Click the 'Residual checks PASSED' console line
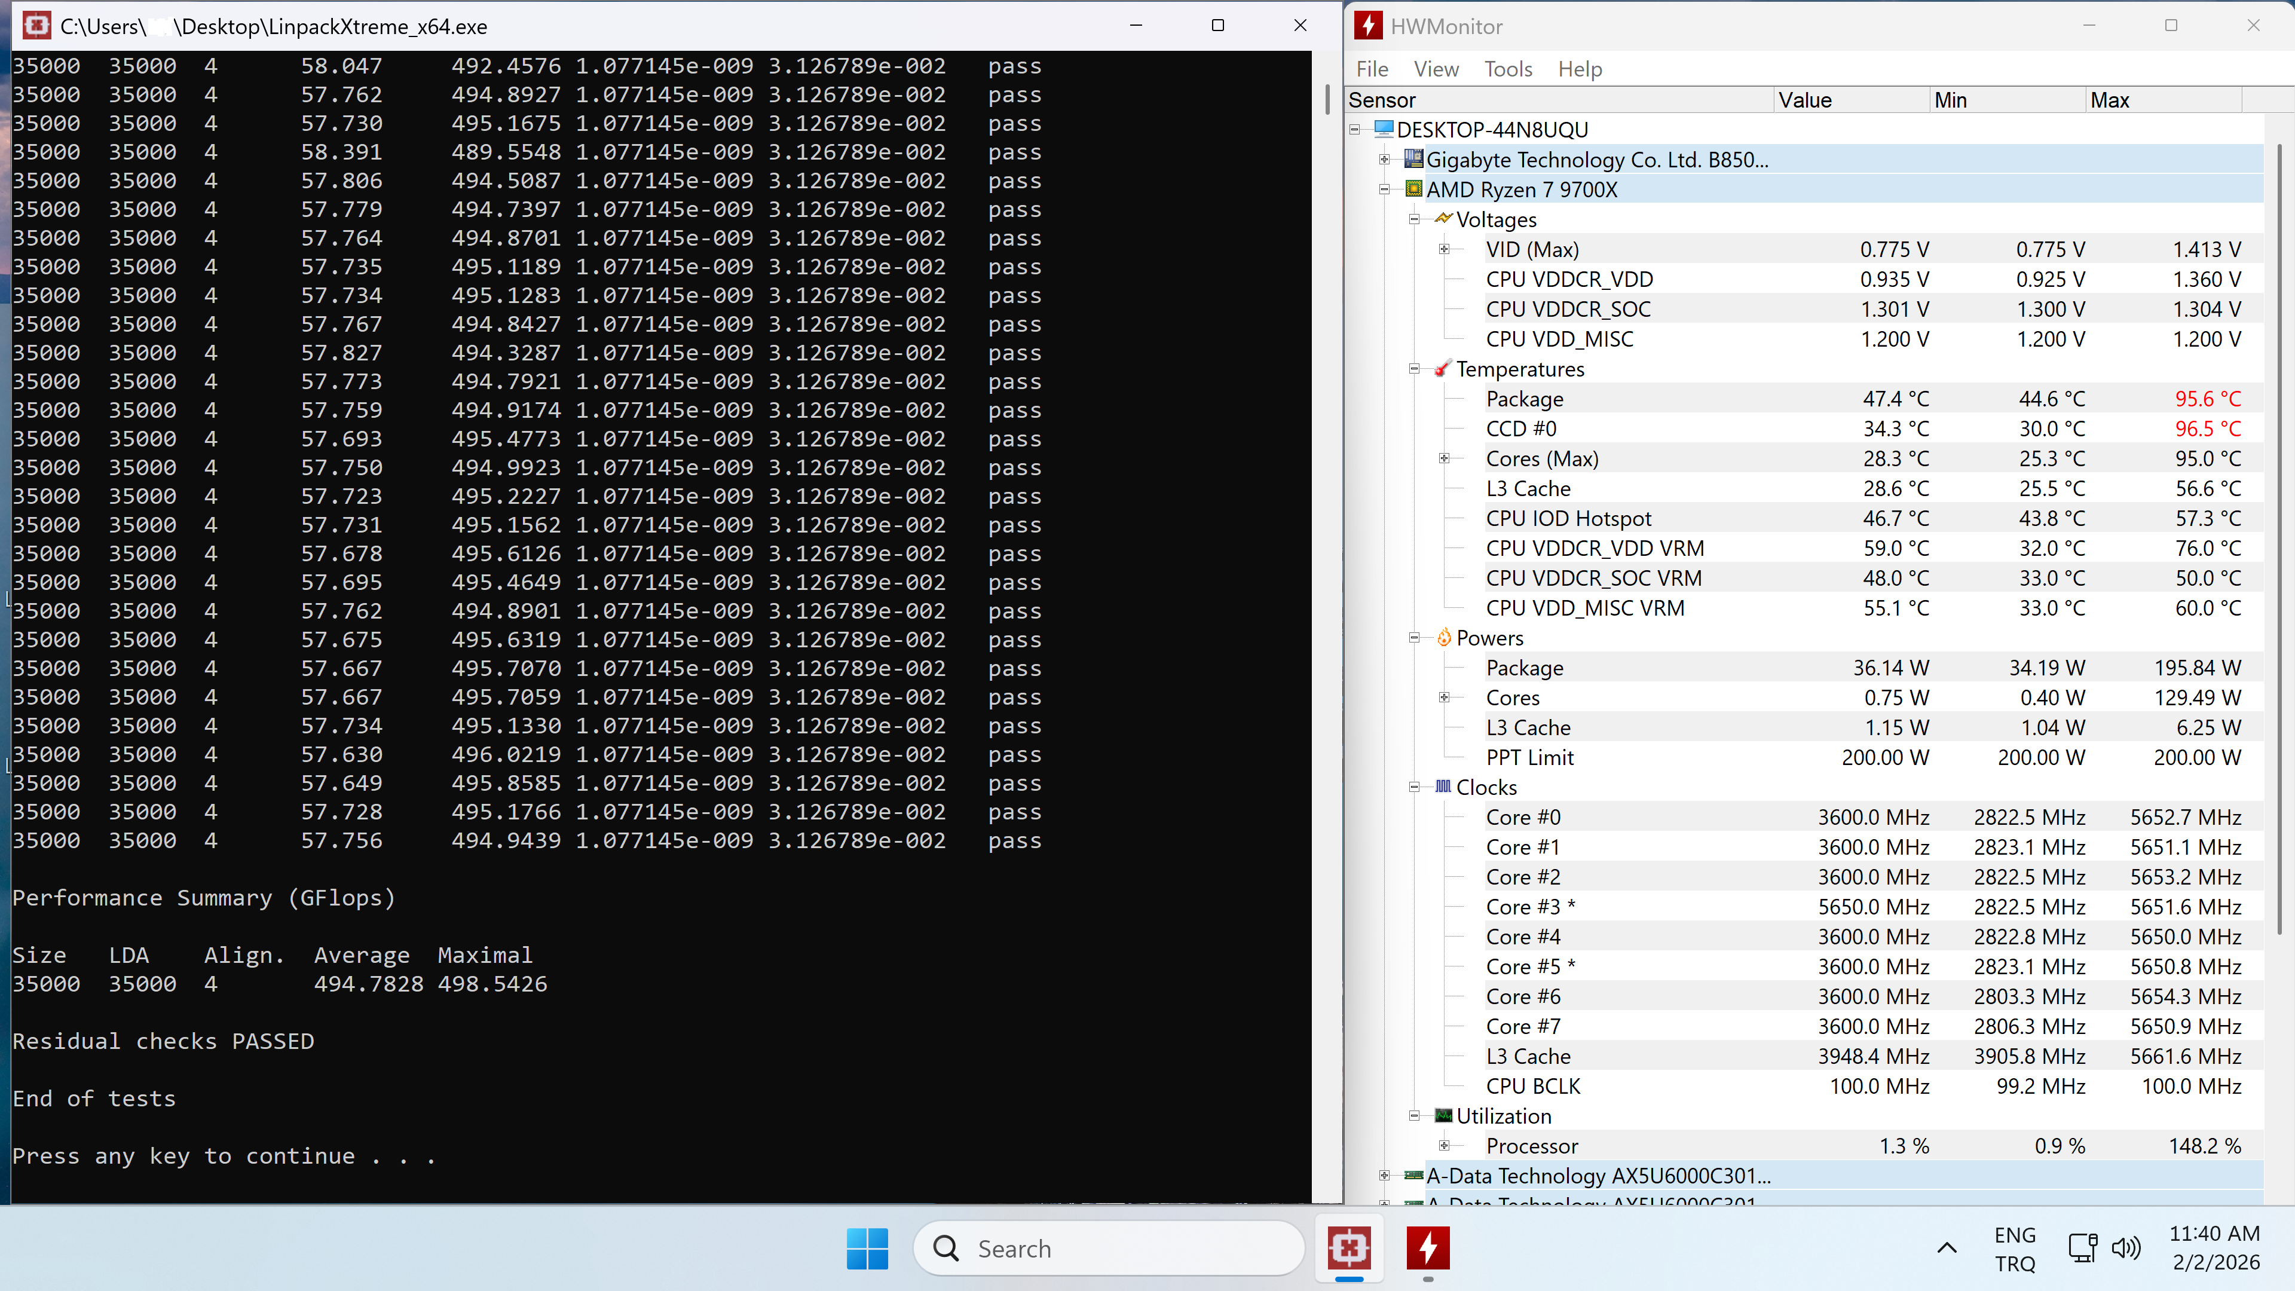 coord(163,1041)
